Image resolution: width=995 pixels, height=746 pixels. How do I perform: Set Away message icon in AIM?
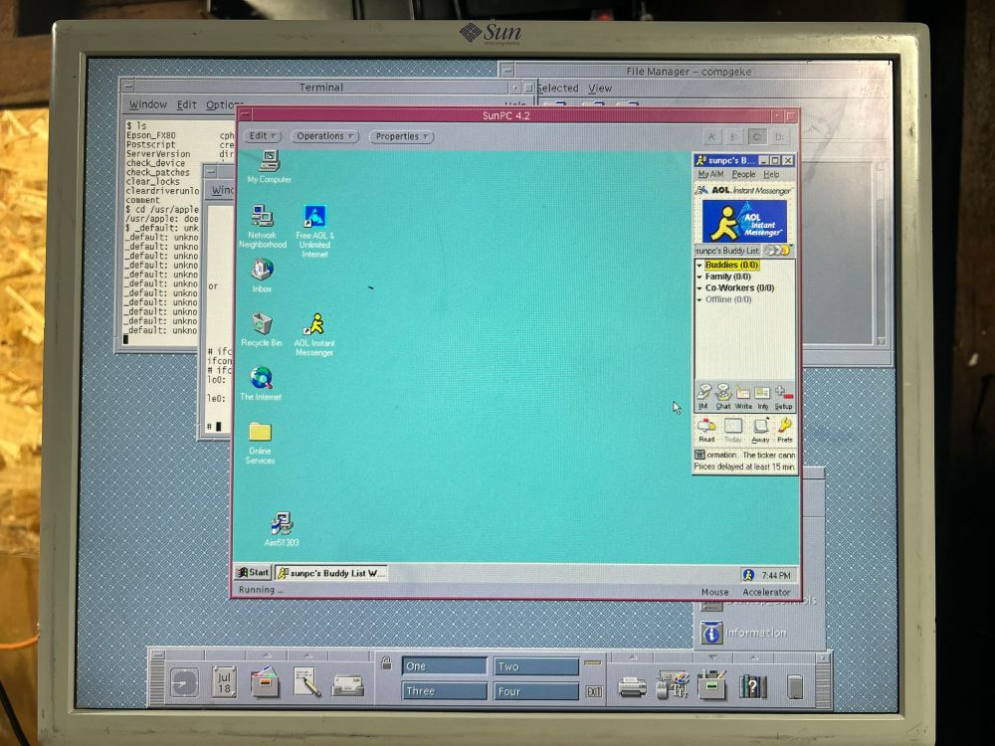pos(760,430)
